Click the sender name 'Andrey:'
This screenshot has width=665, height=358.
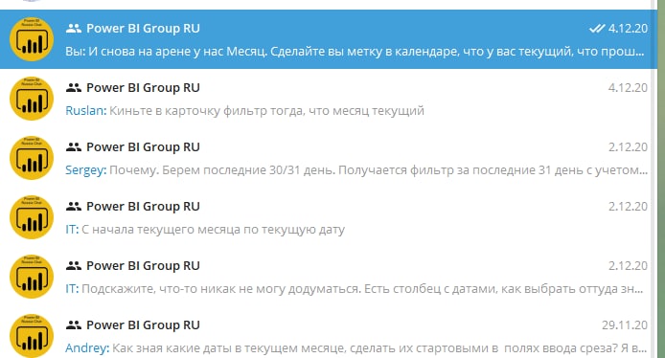[87, 348]
